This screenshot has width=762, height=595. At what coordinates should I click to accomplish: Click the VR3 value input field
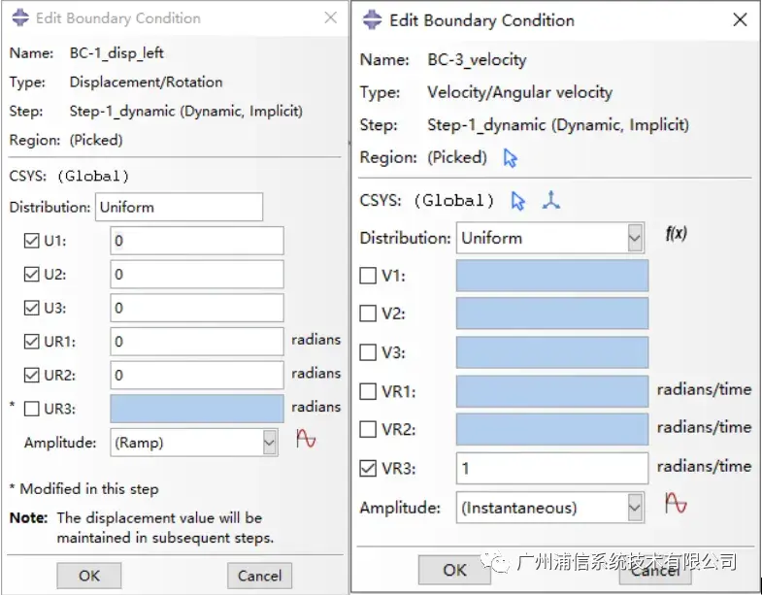click(x=551, y=469)
